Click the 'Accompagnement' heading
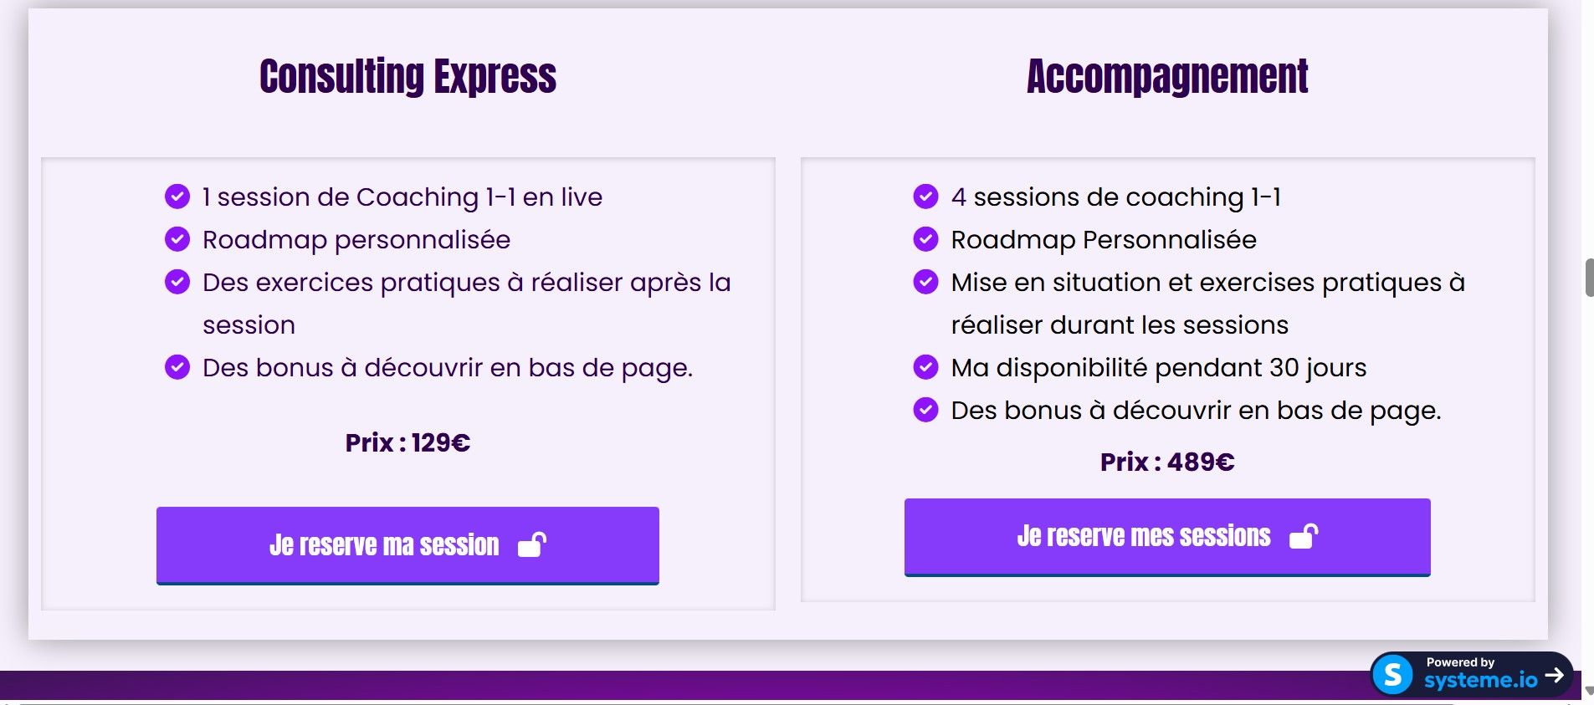 pyautogui.click(x=1167, y=77)
